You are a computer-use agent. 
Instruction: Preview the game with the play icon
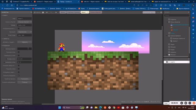click(x=56, y=13)
